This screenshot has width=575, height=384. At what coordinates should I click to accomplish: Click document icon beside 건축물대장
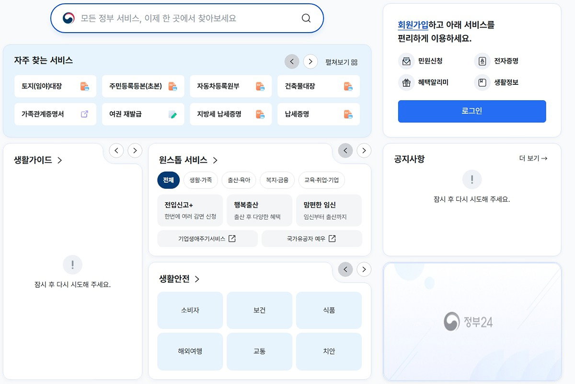click(348, 87)
